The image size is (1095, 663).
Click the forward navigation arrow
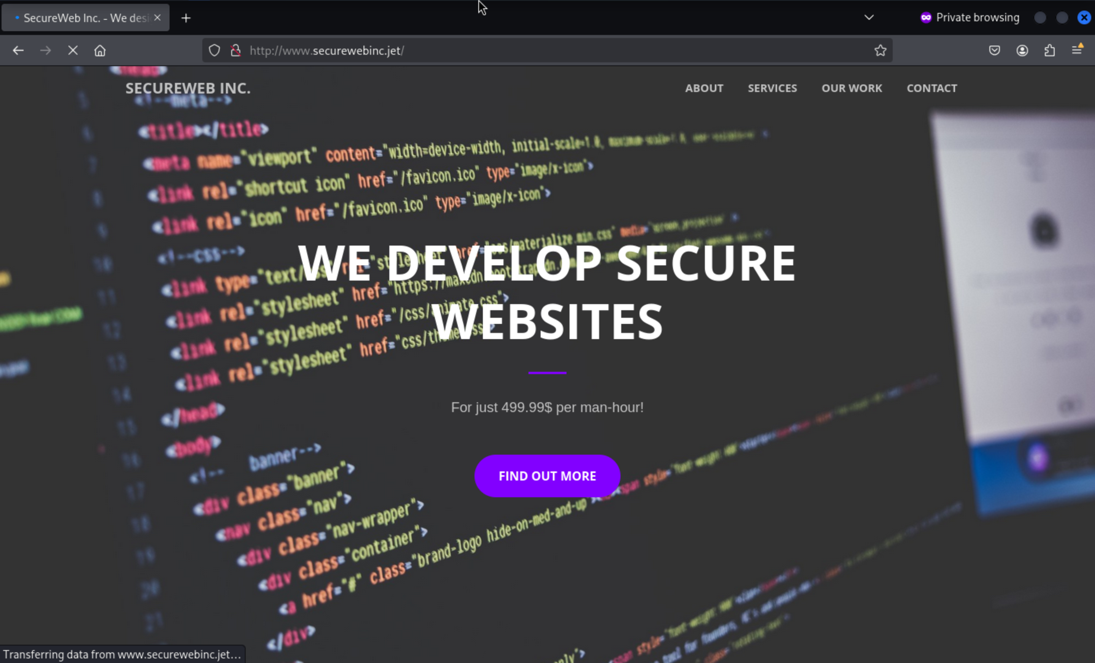point(45,51)
